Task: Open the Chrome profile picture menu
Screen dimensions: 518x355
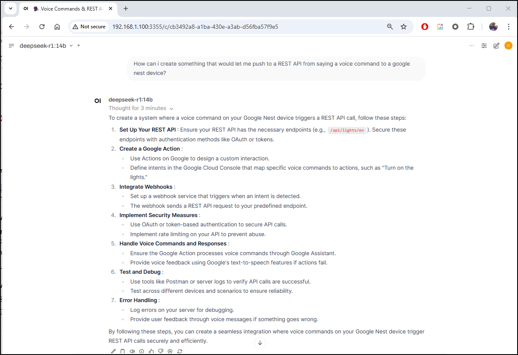Action: (x=493, y=27)
